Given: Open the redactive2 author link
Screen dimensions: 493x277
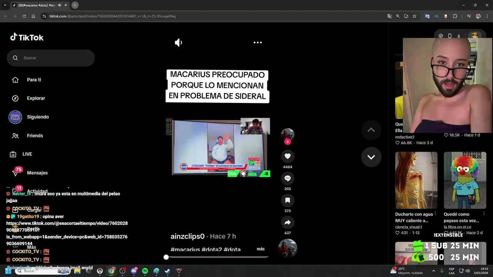Looking at the screenshot, I should (405, 137).
